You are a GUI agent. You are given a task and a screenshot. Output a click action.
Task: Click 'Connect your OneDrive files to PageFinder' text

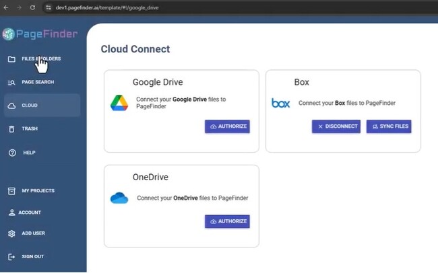click(193, 198)
